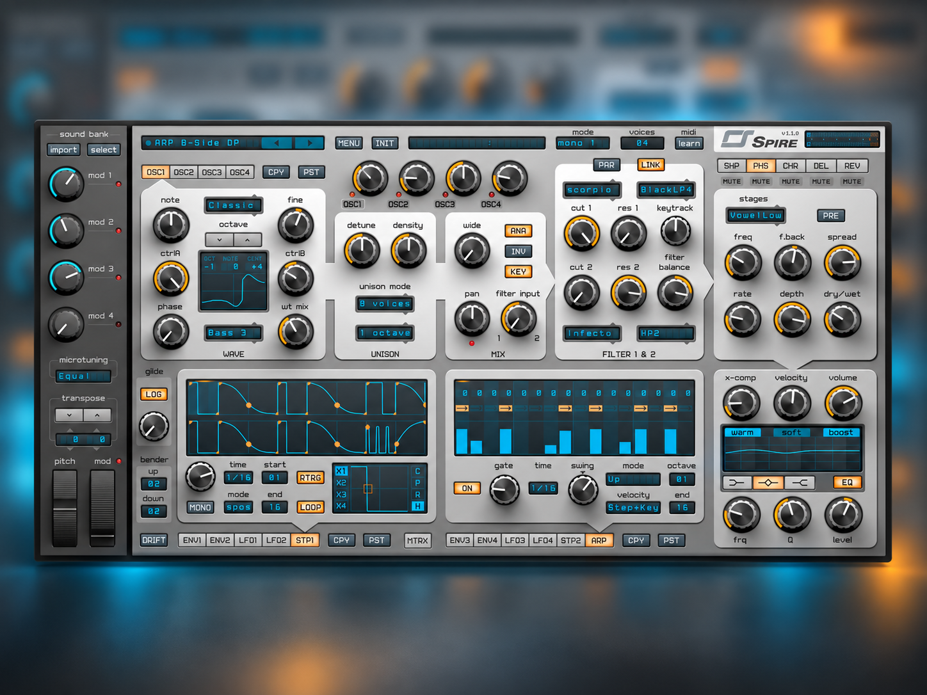Open the Equal microtuning dropdown
This screenshot has width=927, height=695.
pyautogui.click(x=83, y=376)
